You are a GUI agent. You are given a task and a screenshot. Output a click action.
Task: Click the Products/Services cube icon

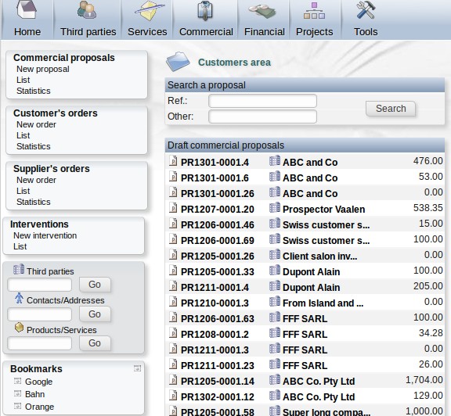point(19,327)
